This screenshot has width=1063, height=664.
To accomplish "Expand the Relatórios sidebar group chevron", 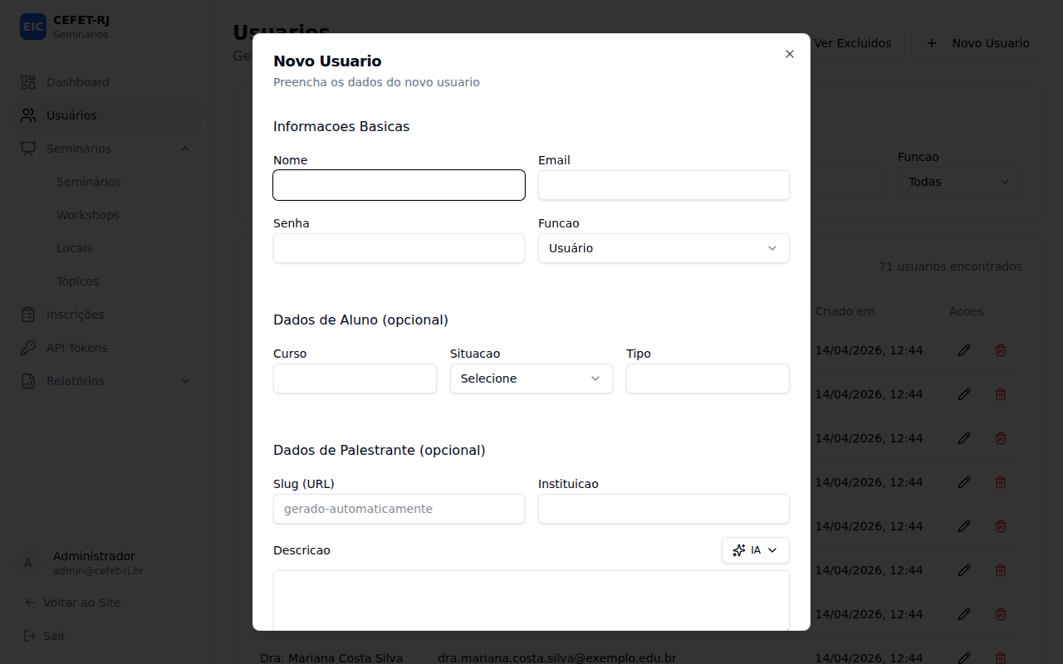I will (185, 381).
